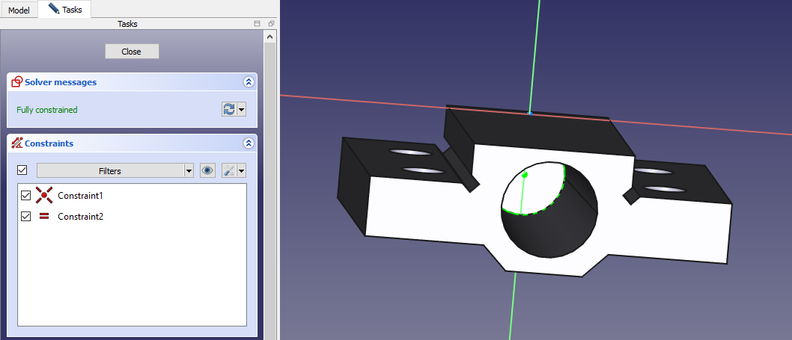Click the solver refresh update icon
This screenshot has width=792, height=340.
coord(229,110)
